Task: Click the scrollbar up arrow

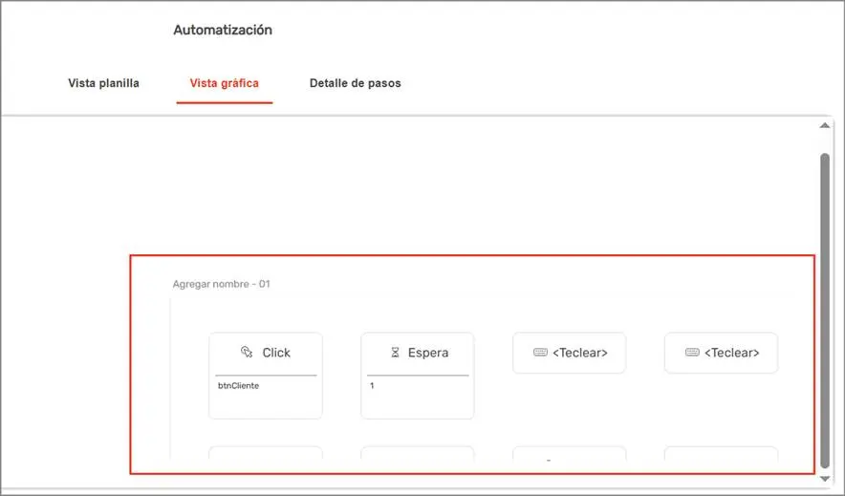Action: point(825,125)
